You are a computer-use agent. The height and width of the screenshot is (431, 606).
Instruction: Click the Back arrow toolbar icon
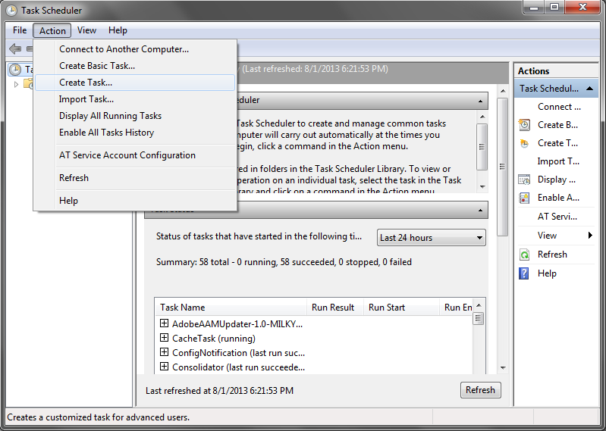coord(15,48)
